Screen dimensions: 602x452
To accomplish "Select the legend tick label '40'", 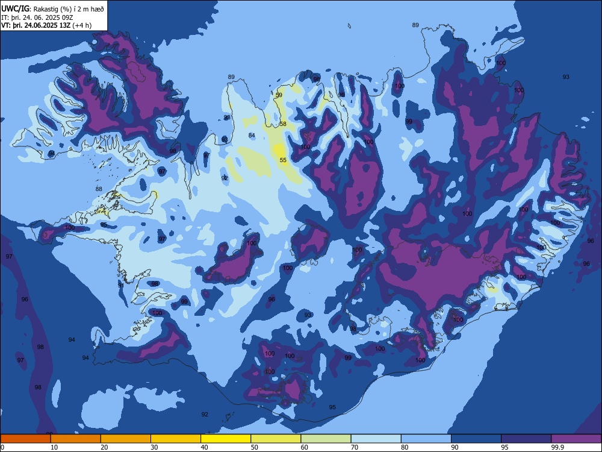I will [x=204, y=447].
